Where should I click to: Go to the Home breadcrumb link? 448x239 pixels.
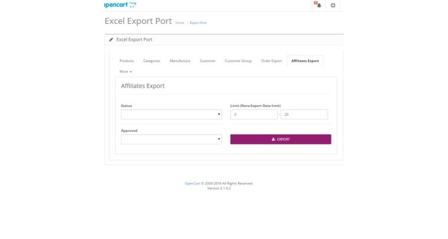(x=180, y=23)
